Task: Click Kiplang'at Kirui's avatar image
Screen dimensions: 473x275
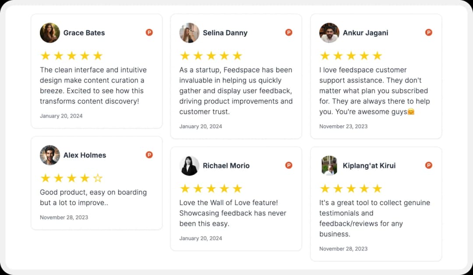Action: (329, 165)
